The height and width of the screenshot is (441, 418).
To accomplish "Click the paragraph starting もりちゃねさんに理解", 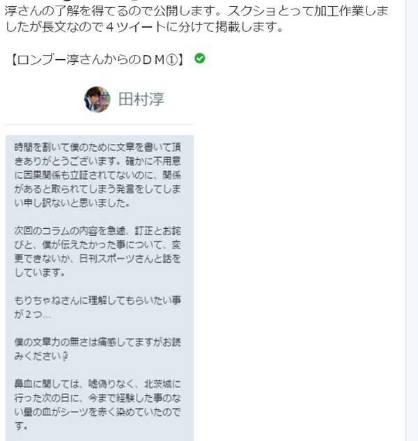I will [x=98, y=307].
